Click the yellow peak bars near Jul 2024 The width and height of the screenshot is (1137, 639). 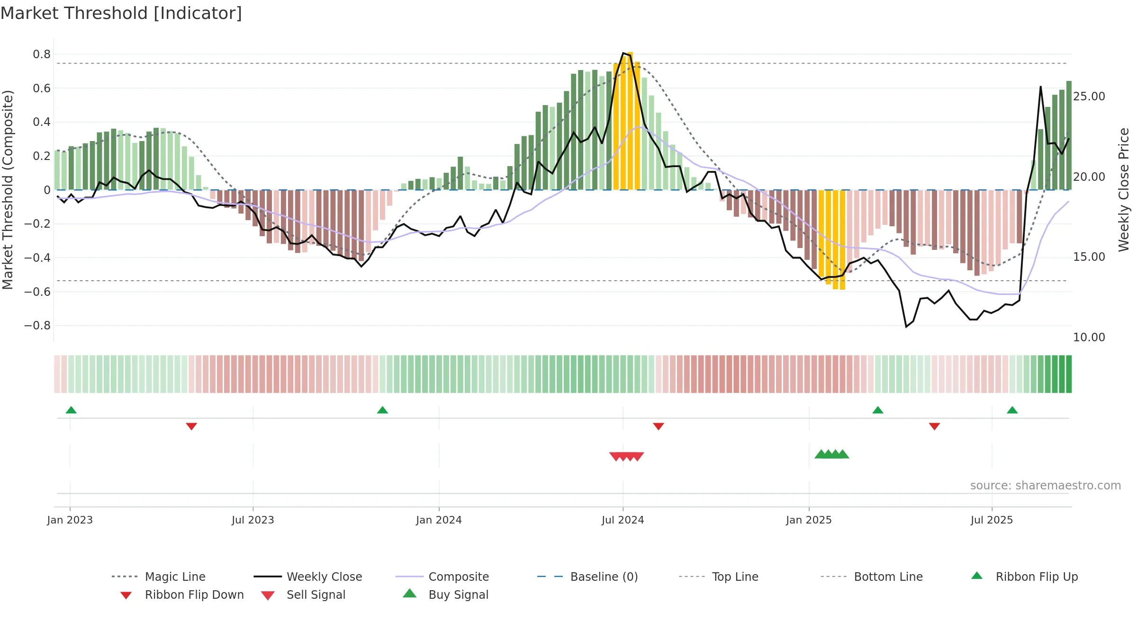tap(627, 121)
